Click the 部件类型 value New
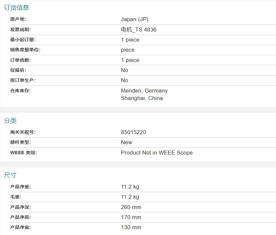The image size is (276, 235). [x=127, y=142]
